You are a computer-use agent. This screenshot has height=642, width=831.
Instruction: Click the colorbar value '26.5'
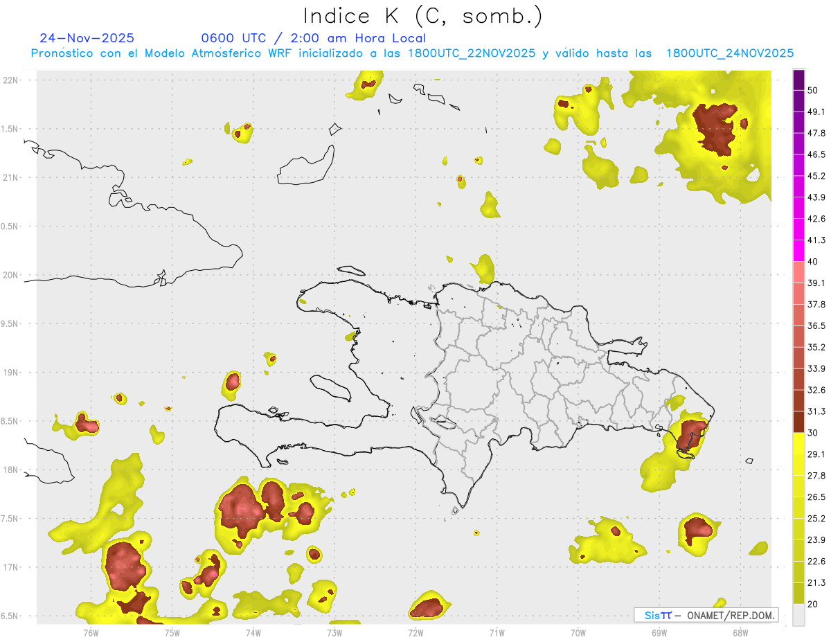point(816,497)
